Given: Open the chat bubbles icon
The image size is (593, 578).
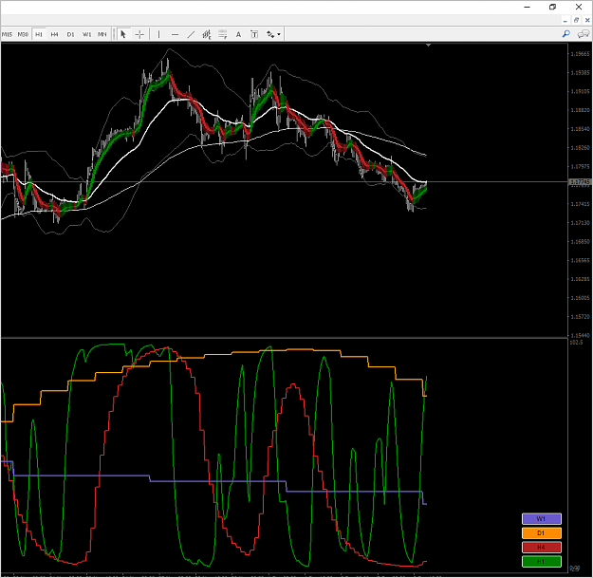Looking at the screenshot, I should [x=584, y=34].
